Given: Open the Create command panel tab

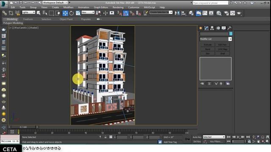Looking at the screenshot, I should coord(201,28).
